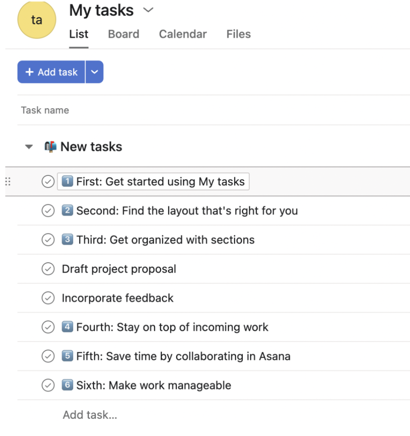
Task: Click the plus icon inside Add task
Action: tap(29, 72)
